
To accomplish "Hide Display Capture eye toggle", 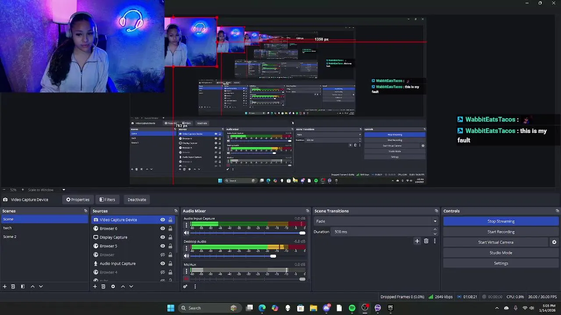I will 163,237.
